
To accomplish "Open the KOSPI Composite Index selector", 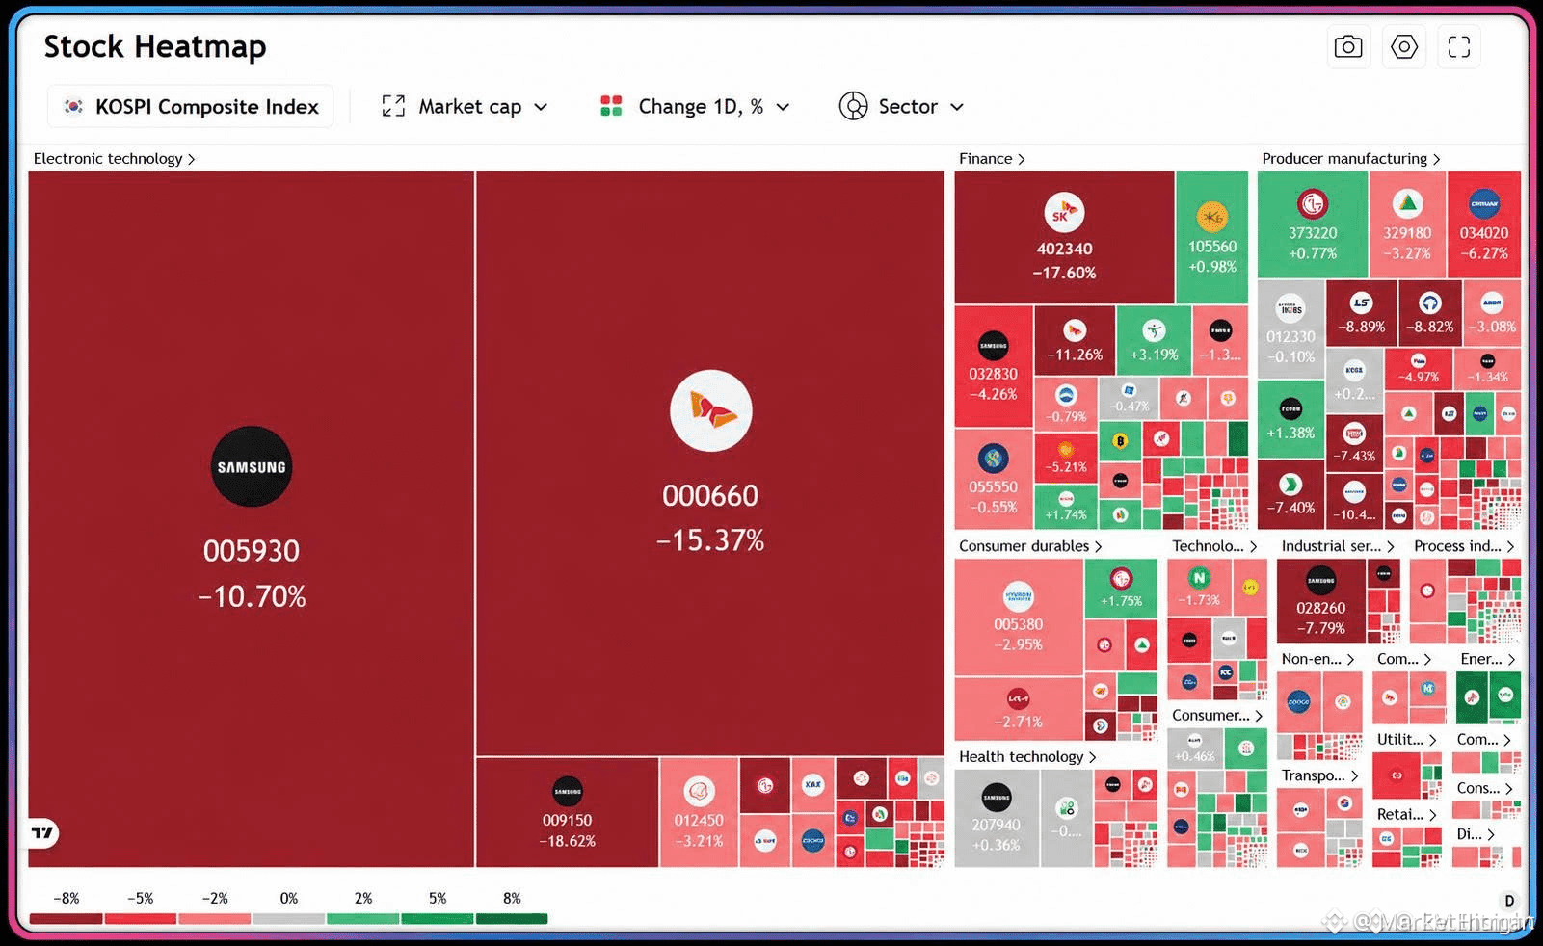I will pos(191,106).
